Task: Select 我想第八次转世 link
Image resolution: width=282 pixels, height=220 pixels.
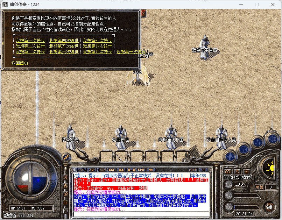Action: pos(98,46)
